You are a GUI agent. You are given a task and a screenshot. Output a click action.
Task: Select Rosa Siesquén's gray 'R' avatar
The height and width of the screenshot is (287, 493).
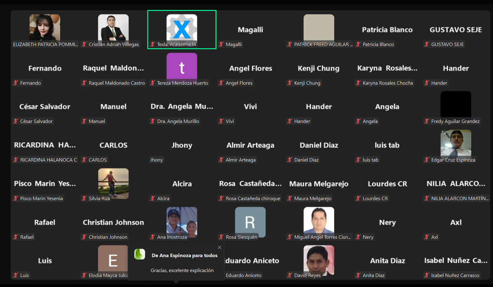click(x=250, y=221)
